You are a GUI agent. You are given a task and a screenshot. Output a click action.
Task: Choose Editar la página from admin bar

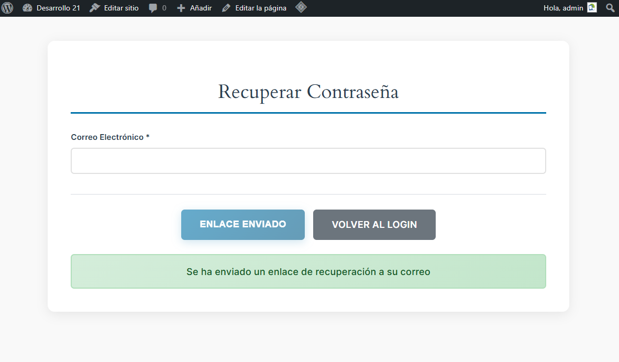tap(261, 8)
